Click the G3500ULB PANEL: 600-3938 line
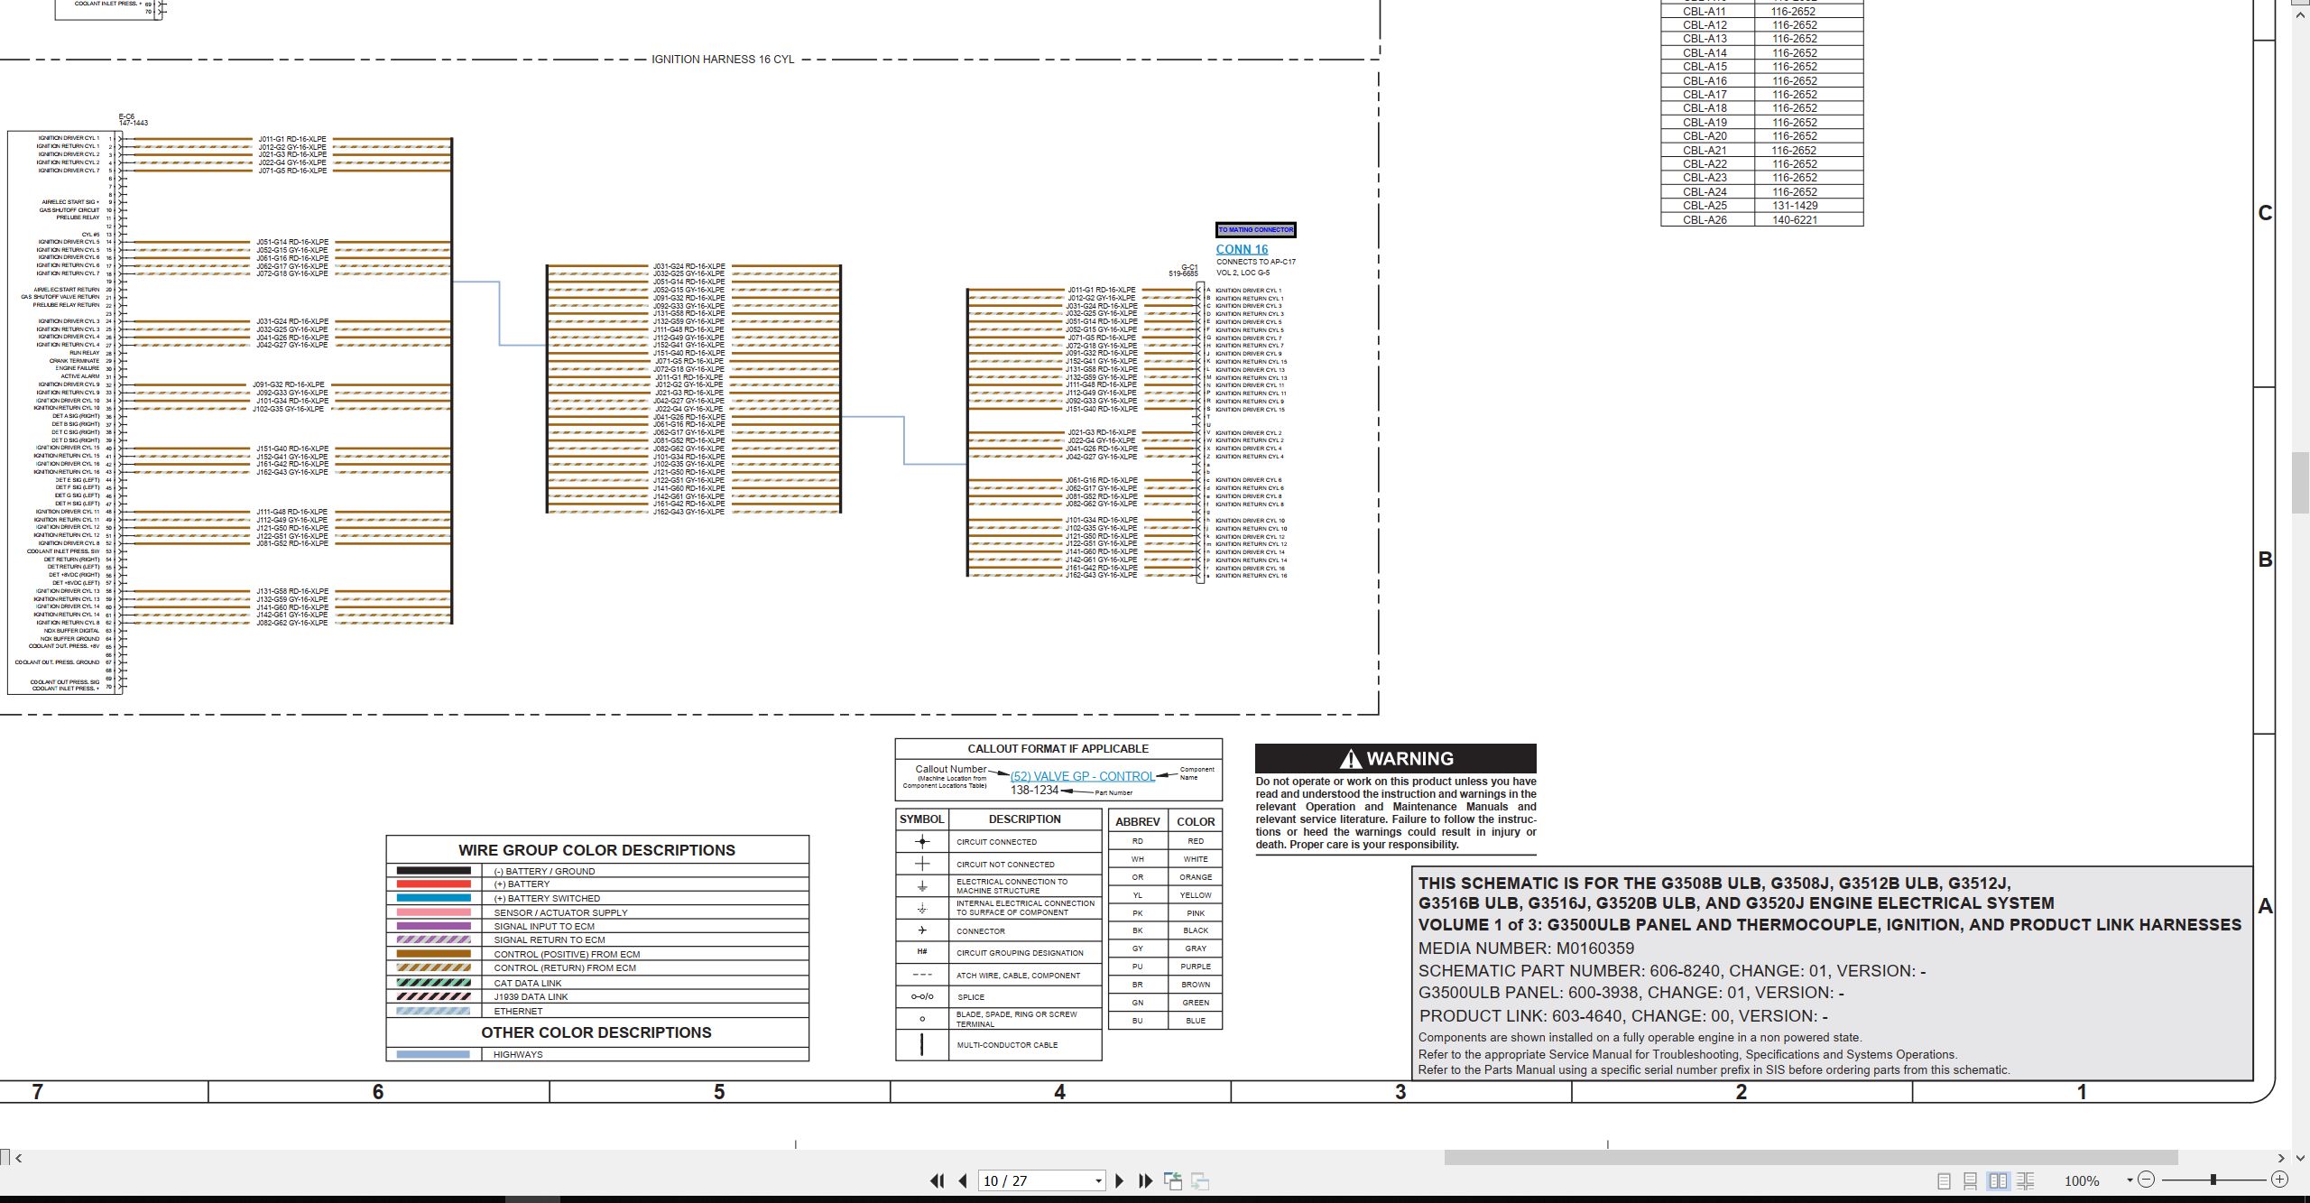The height and width of the screenshot is (1203, 2310). click(1631, 993)
